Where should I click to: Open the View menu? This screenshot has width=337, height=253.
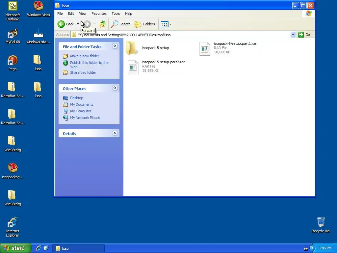pos(83,14)
